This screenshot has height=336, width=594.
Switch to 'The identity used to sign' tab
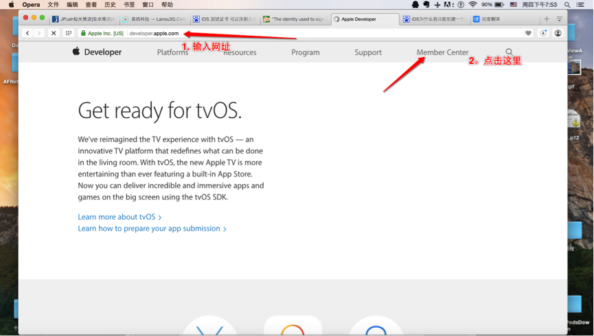(295, 19)
